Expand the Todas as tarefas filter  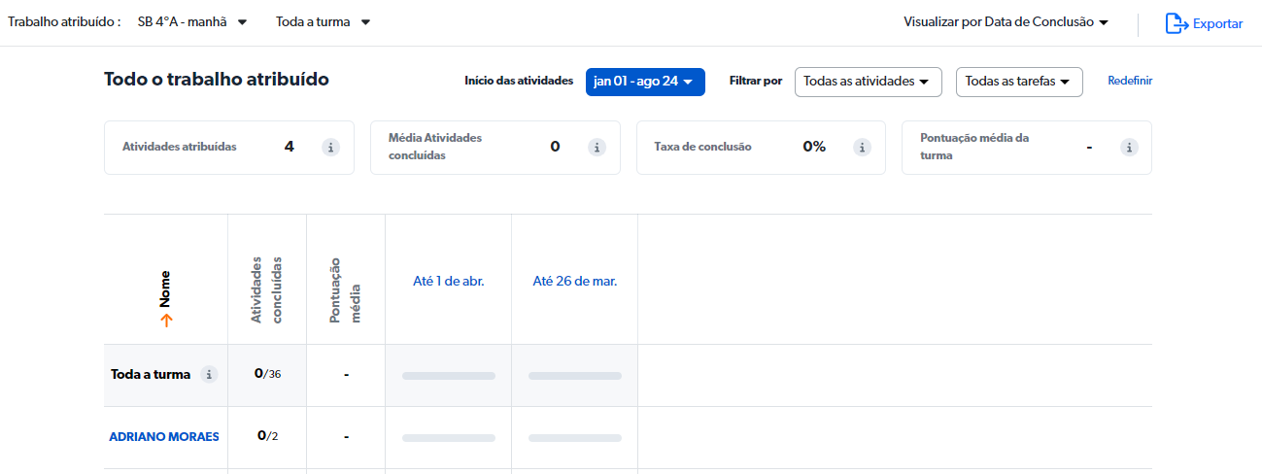pyautogui.click(x=1019, y=83)
